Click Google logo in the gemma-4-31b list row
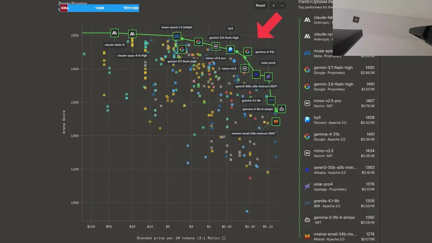 point(307,136)
